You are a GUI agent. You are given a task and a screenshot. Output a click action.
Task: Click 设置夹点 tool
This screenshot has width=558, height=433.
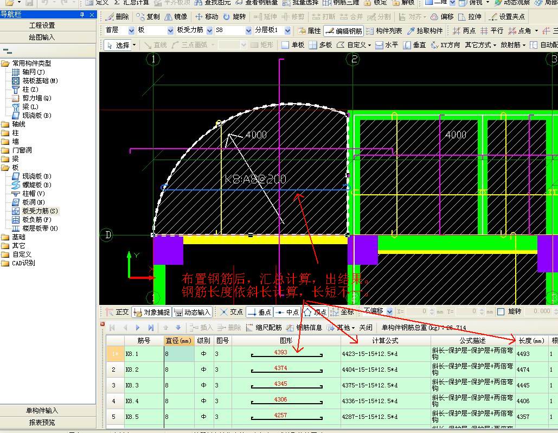pyautogui.click(x=507, y=17)
